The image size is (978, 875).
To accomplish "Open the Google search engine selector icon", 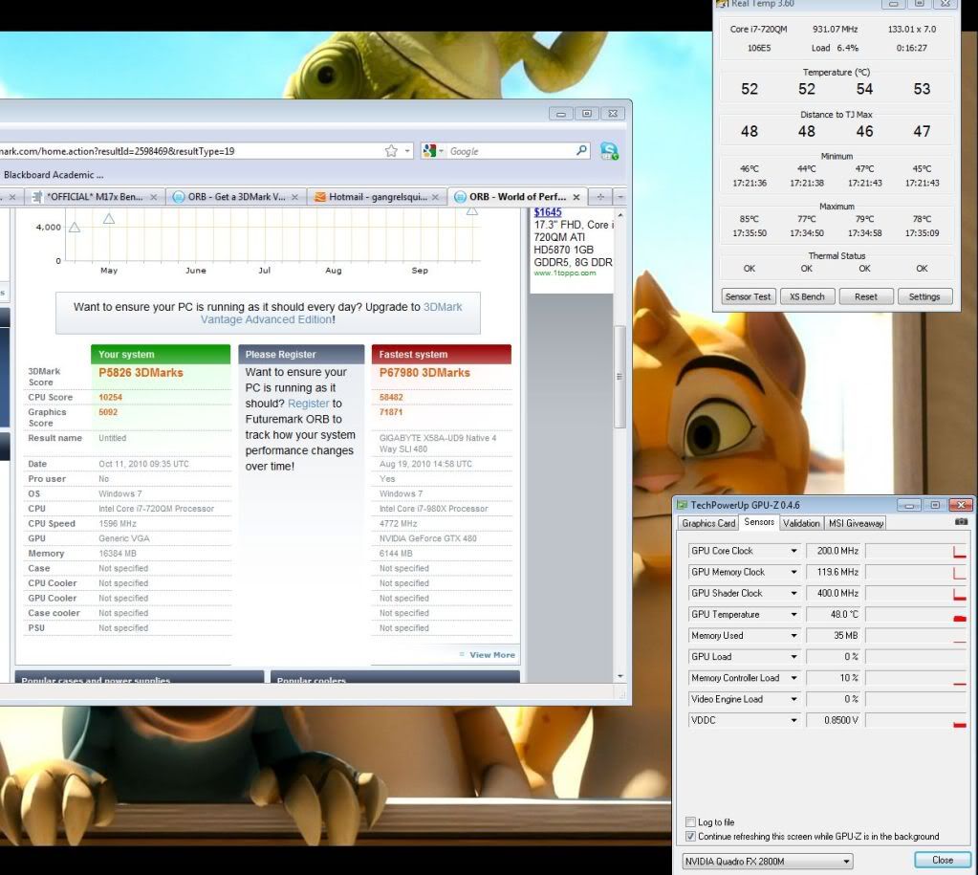I will coord(429,151).
